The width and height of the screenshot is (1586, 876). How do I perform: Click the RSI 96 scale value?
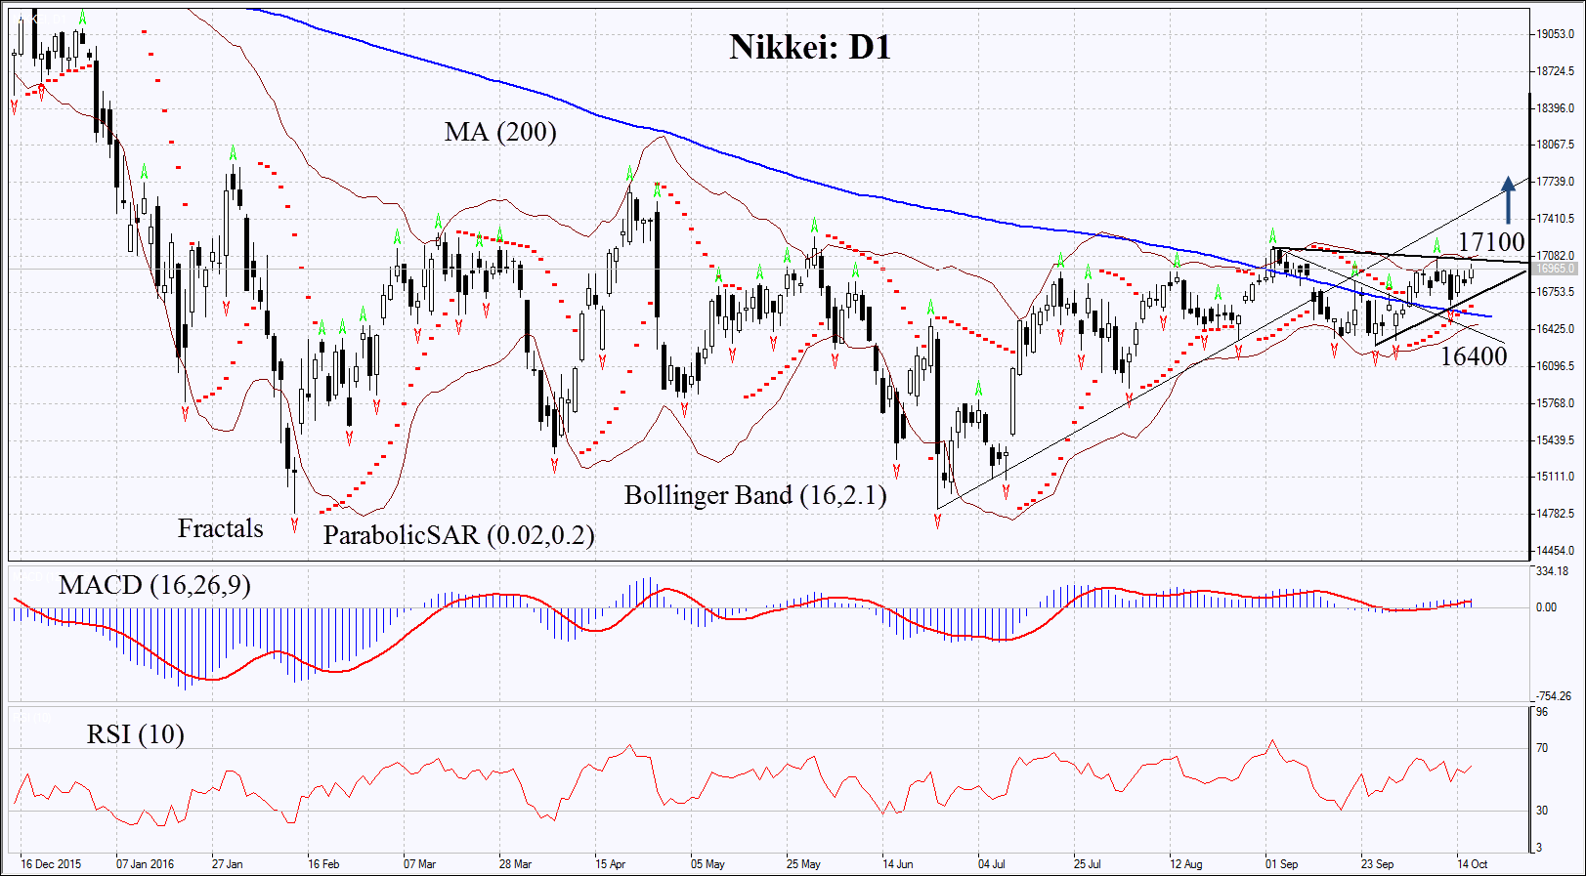(x=1542, y=713)
